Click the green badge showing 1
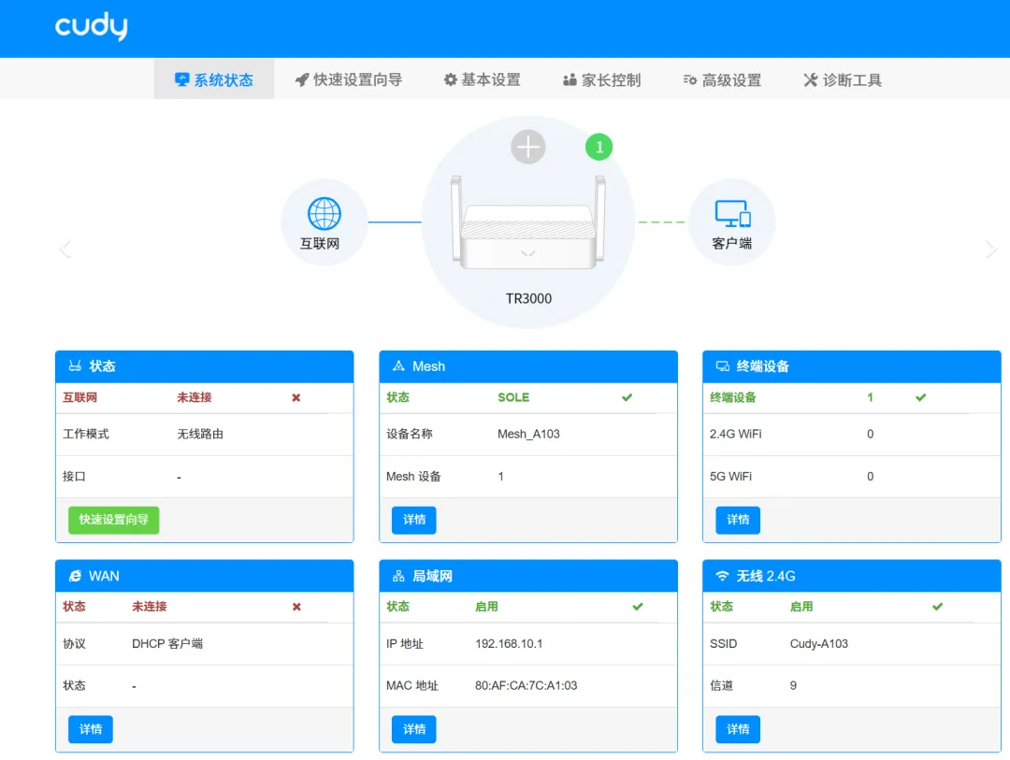Screen dimensions: 1010x760 click(599, 148)
